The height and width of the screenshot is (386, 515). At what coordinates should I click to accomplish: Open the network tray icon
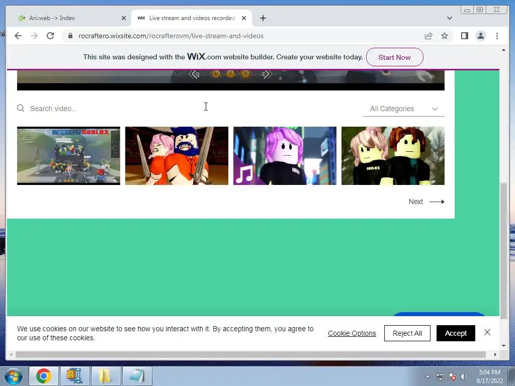pos(440,376)
